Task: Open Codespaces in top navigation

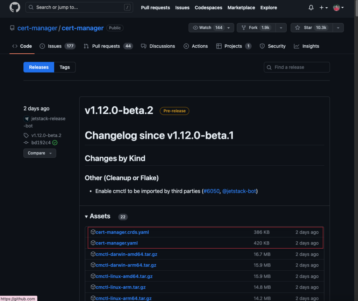Action: [208, 8]
